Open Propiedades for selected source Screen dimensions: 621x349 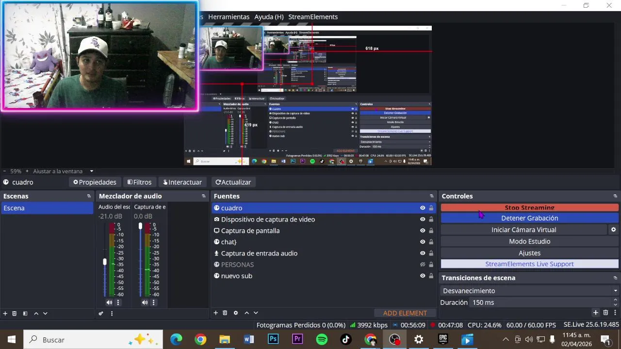coord(95,182)
